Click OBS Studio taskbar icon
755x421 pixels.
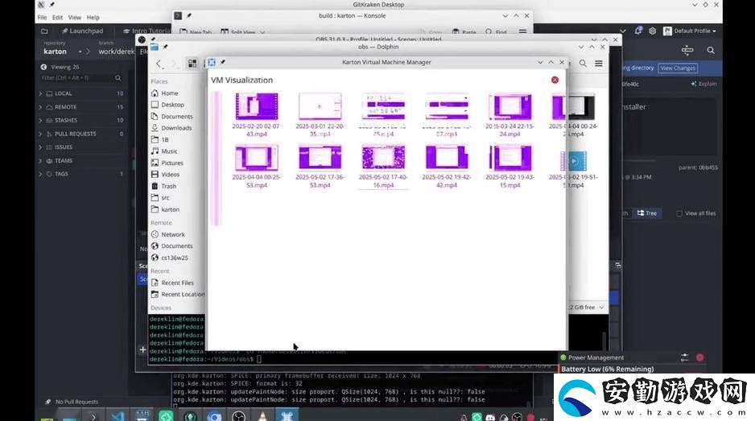pos(238,415)
